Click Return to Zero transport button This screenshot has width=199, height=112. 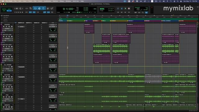click(118, 12)
